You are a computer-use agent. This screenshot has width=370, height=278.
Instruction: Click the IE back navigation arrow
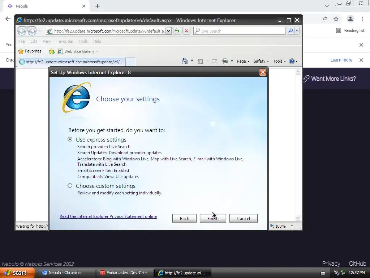click(22, 31)
